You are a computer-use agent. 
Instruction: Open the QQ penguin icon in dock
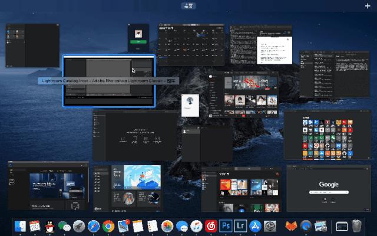pos(49,226)
